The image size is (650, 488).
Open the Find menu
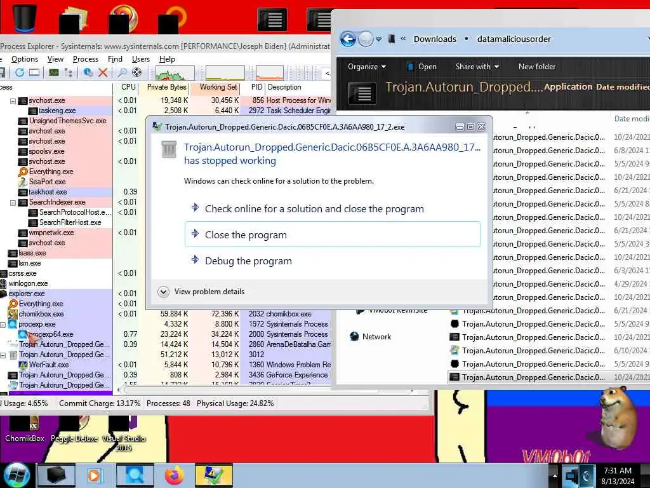tap(115, 59)
